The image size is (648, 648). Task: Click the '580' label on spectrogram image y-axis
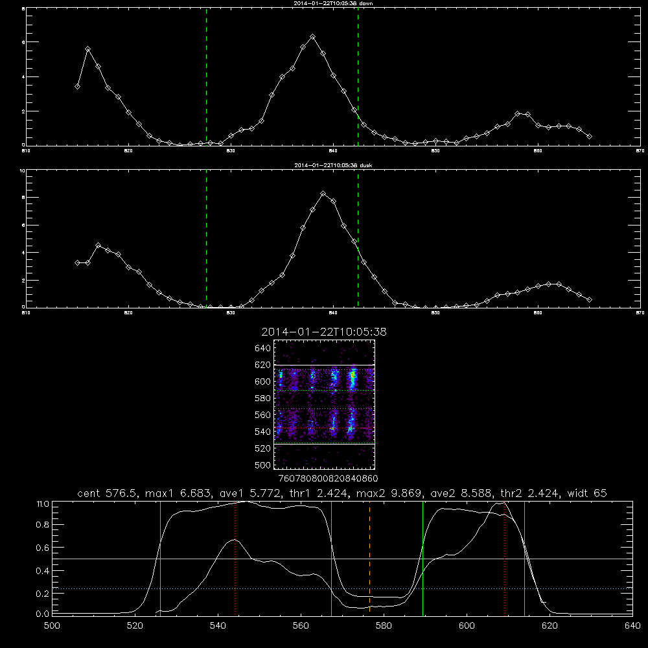(x=262, y=399)
